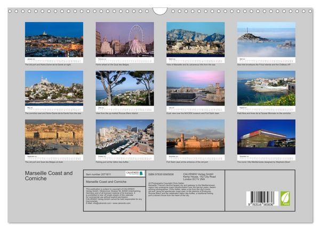Click the barcode image
The height and width of the screenshot is (230, 320).
click(x=262, y=199)
